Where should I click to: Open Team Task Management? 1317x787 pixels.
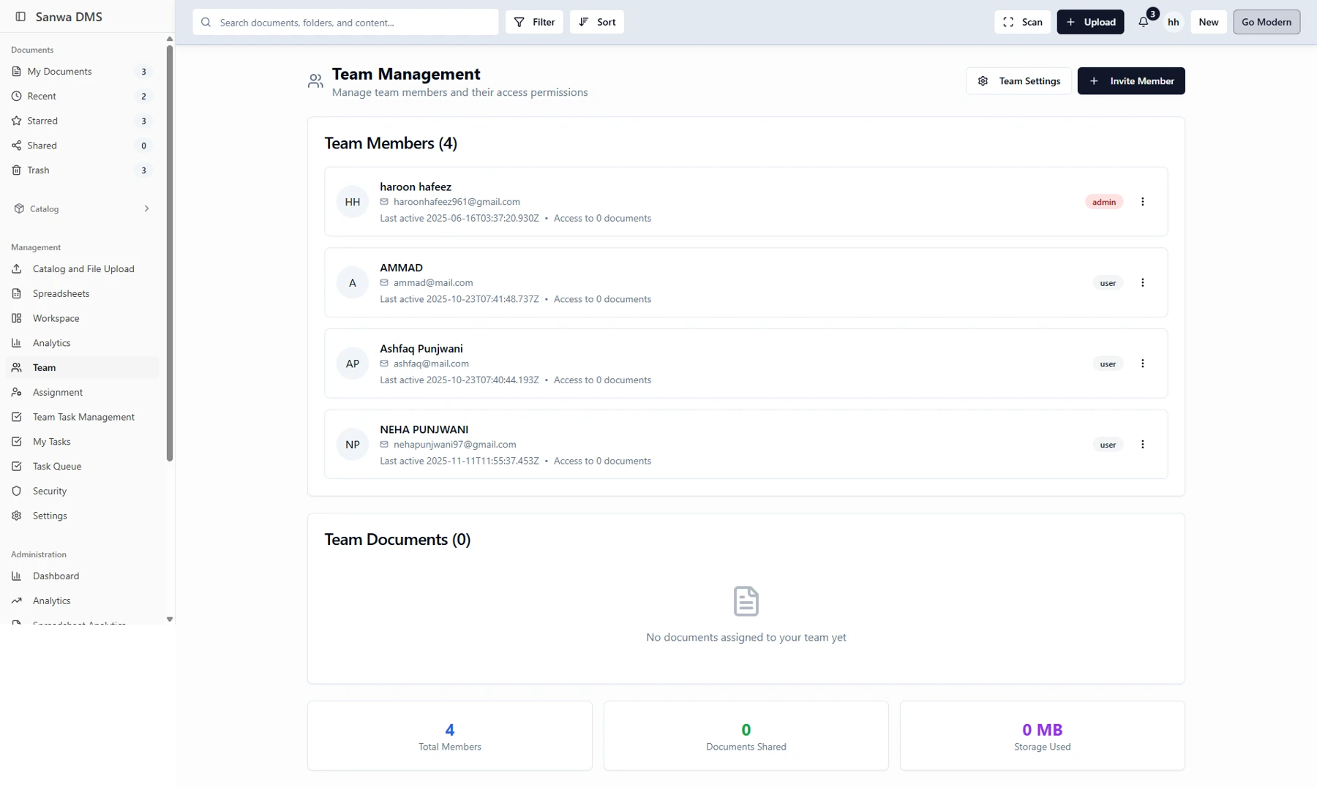tap(82, 417)
